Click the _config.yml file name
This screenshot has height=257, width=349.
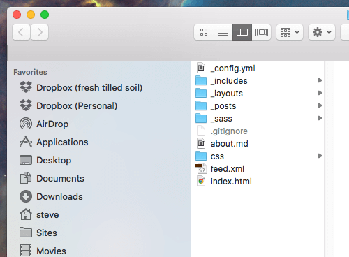[232, 68]
